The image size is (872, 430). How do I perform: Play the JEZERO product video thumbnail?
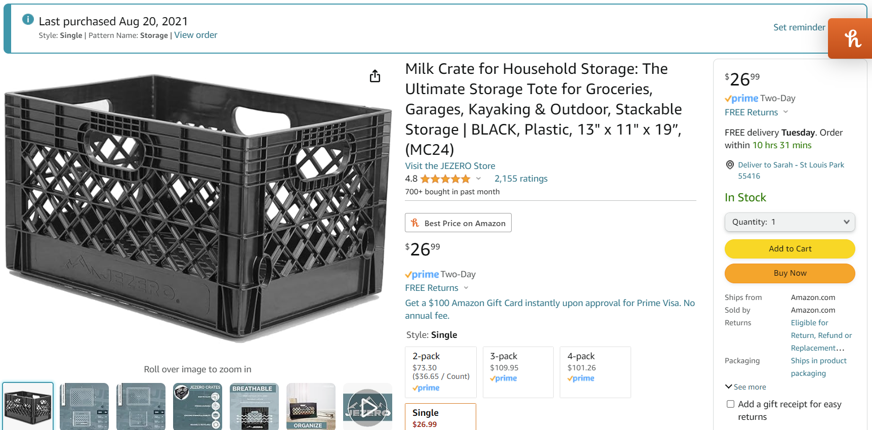click(368, 407)
